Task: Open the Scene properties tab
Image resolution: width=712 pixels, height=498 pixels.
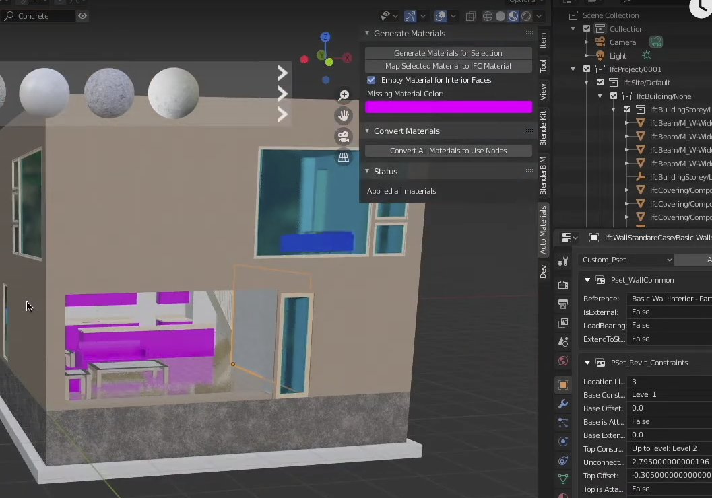Action: pos(563,341)
